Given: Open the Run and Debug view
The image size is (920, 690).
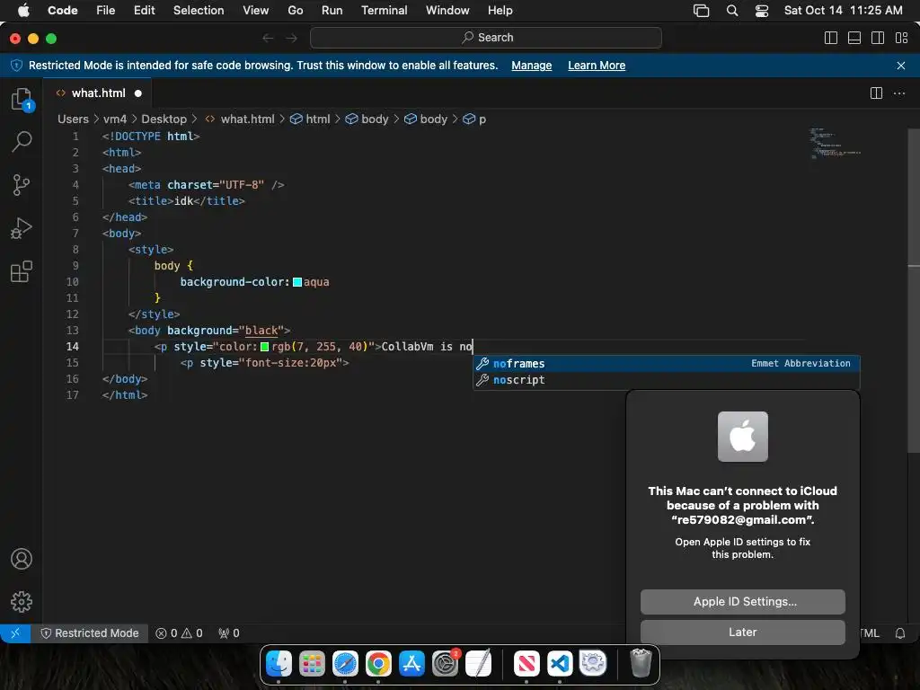Looking at the screenshot, I should 22,228.
